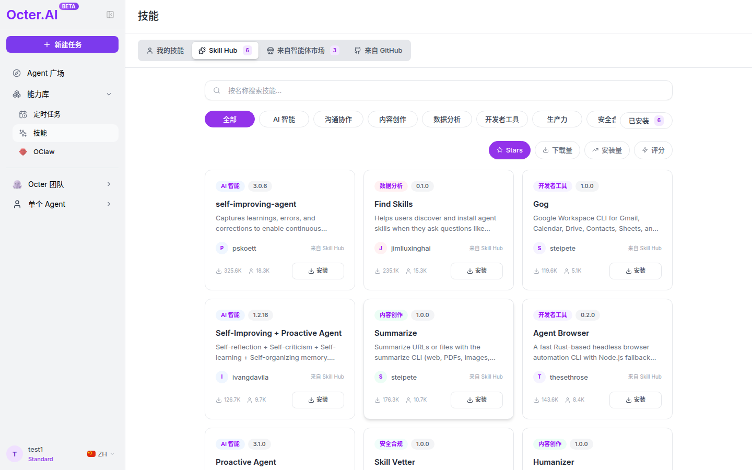Viewport: 752px width, 470px height.
Task: Open the Skill Vetter card title
Action: click(x=394, y=462)
